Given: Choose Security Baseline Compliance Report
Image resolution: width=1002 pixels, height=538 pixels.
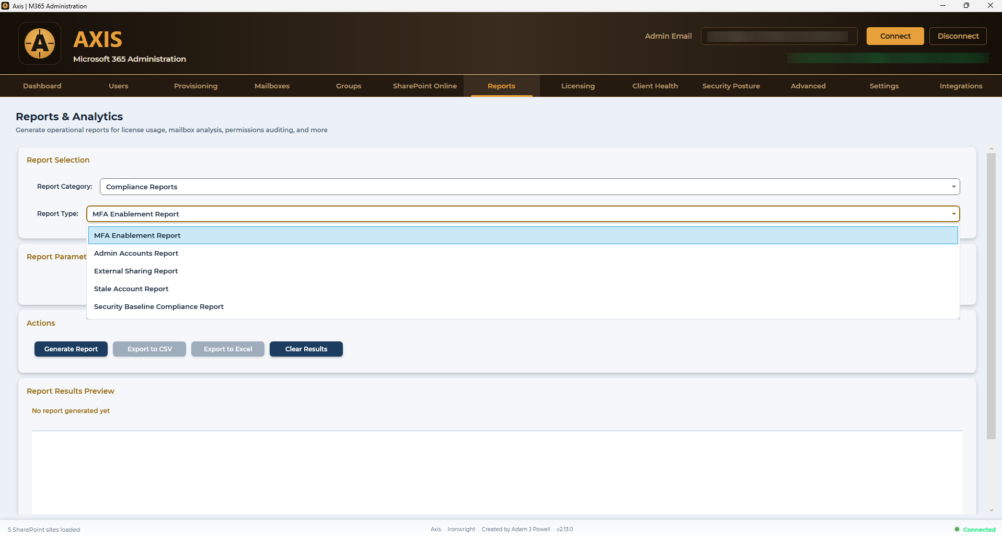Looking at the screenshot, I should pyautogui.click(x=523, y=306).
